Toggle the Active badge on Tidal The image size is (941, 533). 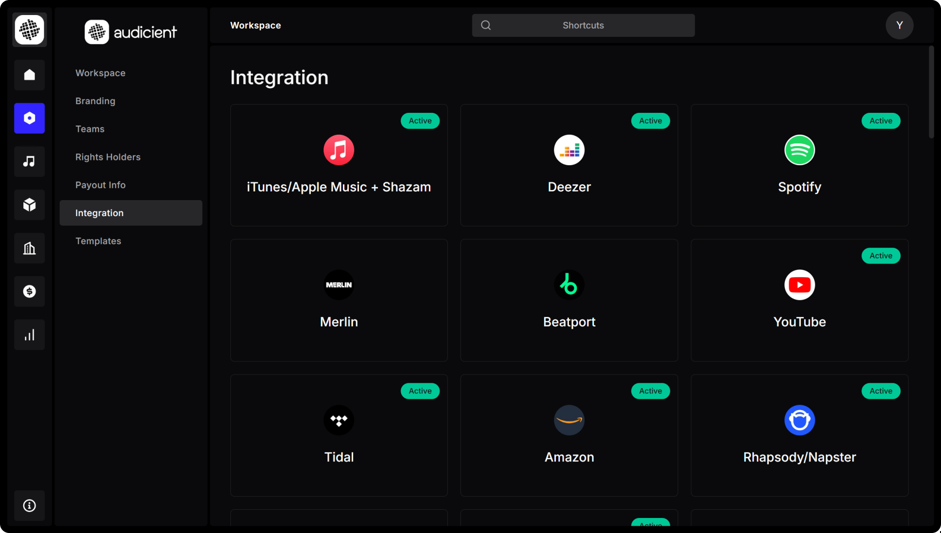420,391
